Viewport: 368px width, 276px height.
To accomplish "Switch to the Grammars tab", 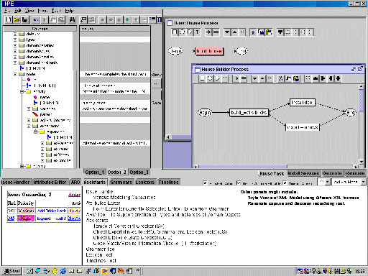I will click(121, 183).
